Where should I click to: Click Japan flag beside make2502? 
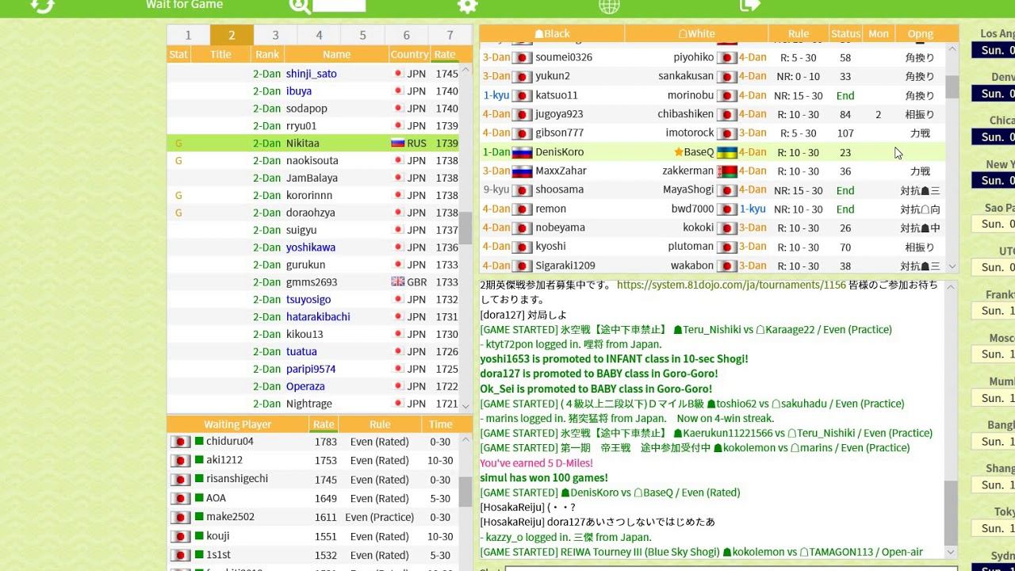[180, 517]
